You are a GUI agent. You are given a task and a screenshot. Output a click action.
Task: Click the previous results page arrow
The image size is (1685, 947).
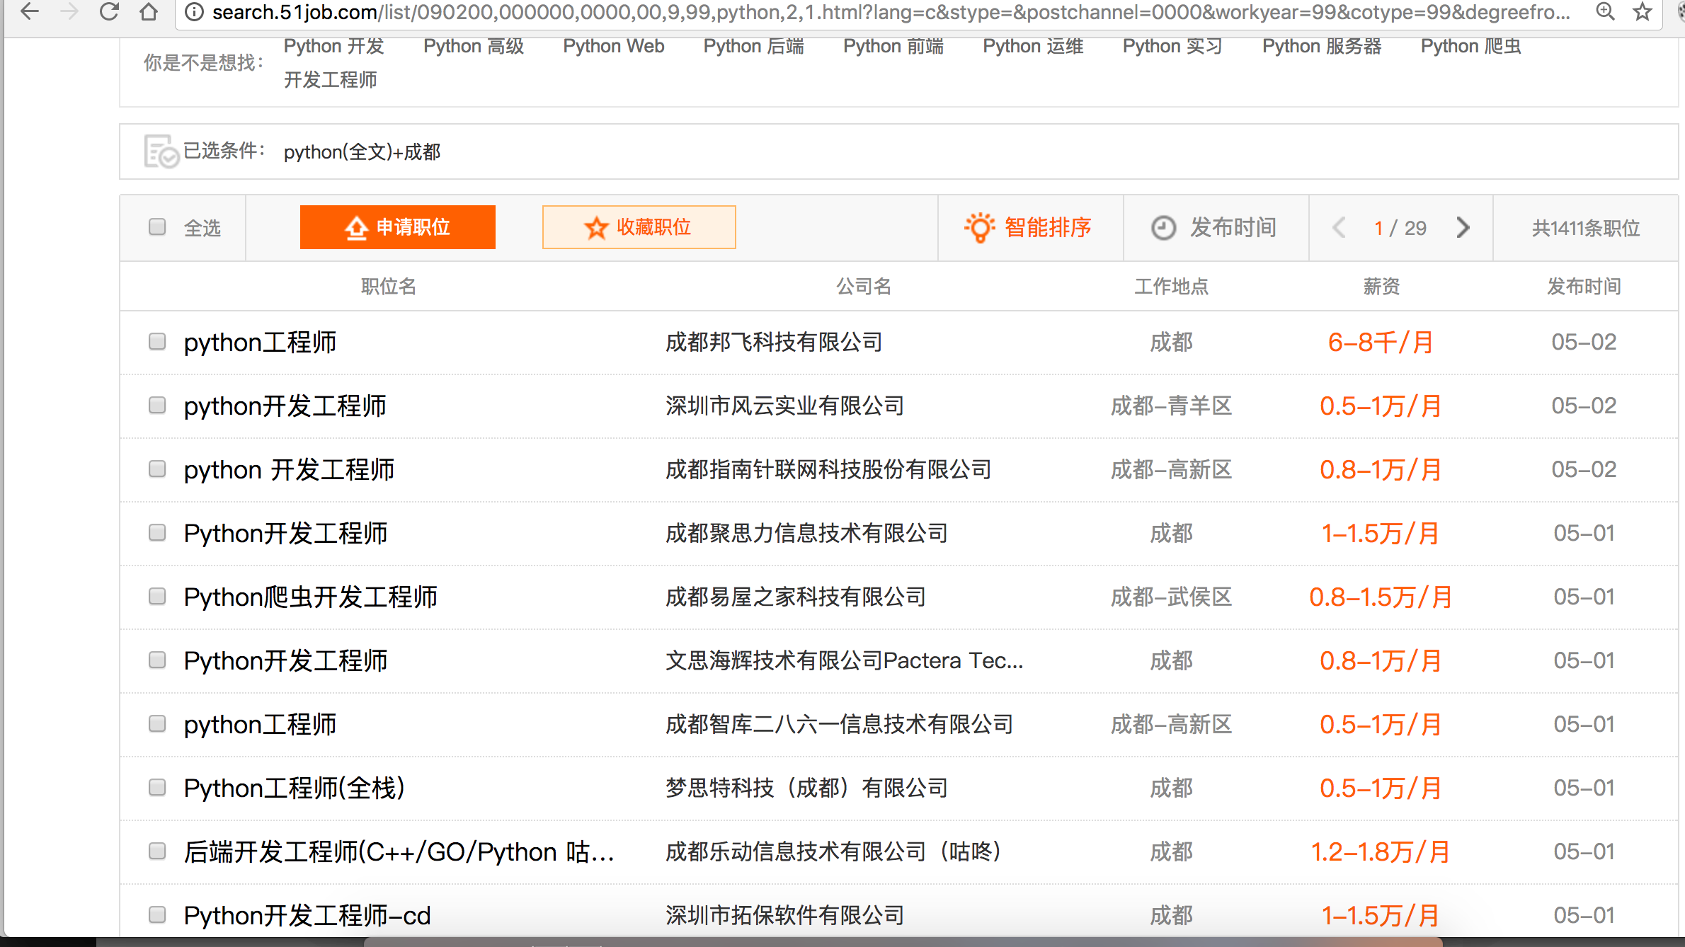click(x=1339, y=228)
